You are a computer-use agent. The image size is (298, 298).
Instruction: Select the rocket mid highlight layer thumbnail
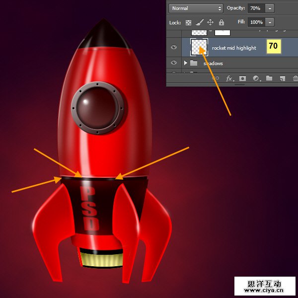tap(199, 48)
